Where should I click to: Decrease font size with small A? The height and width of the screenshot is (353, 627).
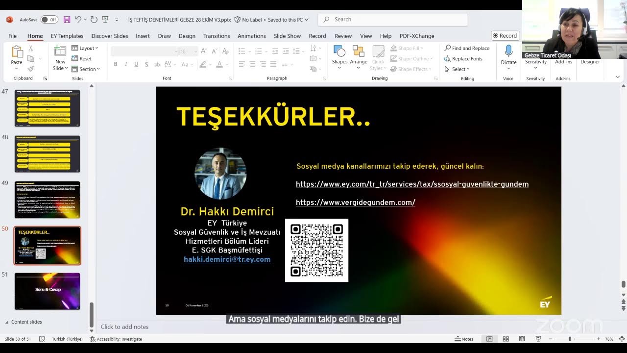[x=214, y=51]
